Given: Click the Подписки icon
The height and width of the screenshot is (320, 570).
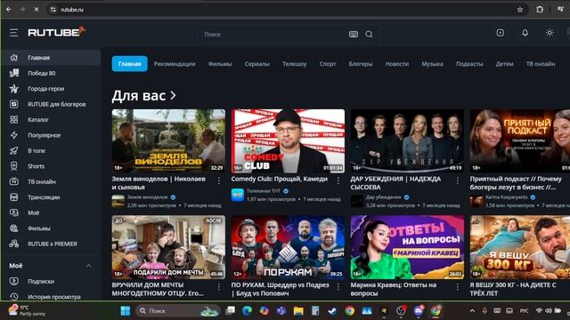Looking at the screenshot, I should [x=14, y=281].
